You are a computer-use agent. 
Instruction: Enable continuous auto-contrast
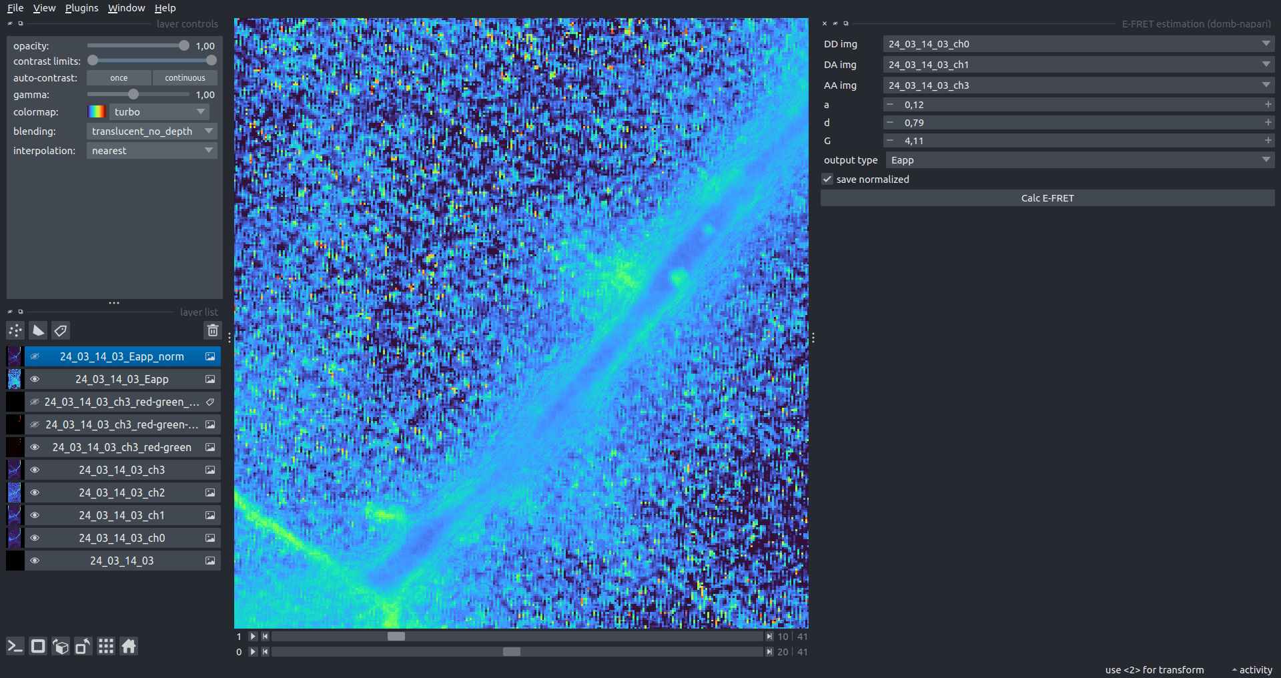(185, 78)
